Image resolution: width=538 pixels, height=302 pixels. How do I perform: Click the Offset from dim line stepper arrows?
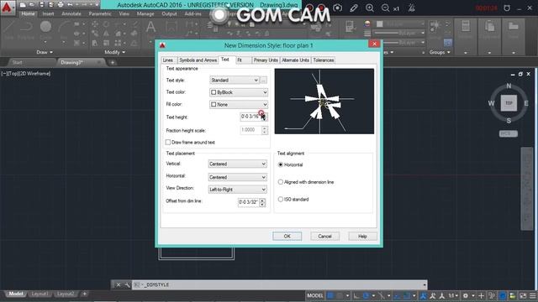(x=262, y=202)
